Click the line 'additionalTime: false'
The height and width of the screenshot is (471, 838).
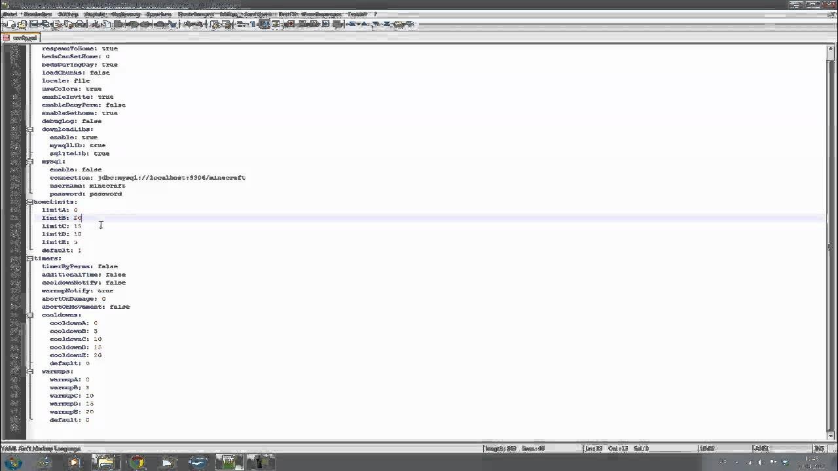84,275
